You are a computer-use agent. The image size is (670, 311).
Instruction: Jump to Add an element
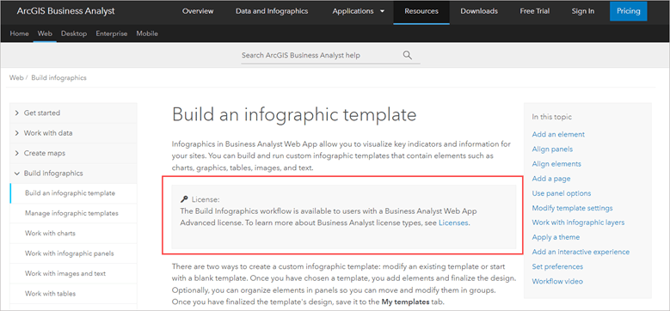[x=558, y=134]
